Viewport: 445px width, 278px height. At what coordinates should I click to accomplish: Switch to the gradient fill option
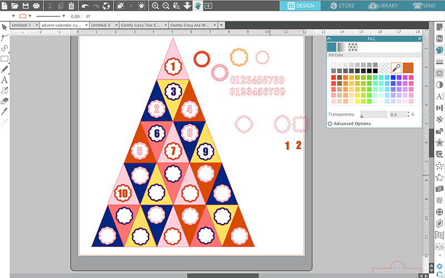pos(342,47)
